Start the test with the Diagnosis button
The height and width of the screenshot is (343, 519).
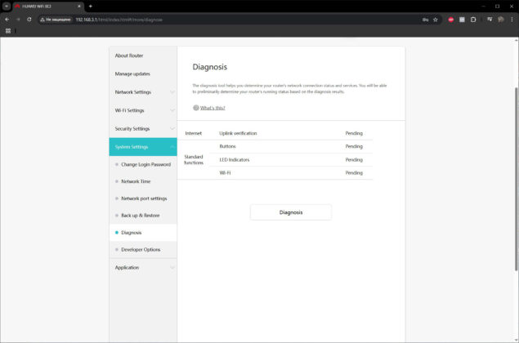point(291,212)
